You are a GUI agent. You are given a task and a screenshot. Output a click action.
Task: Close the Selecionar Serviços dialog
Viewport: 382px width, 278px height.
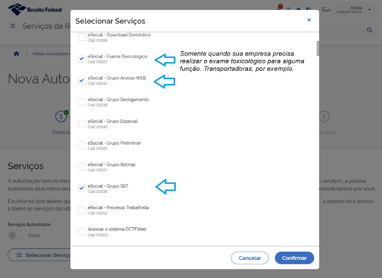(309, 20)
